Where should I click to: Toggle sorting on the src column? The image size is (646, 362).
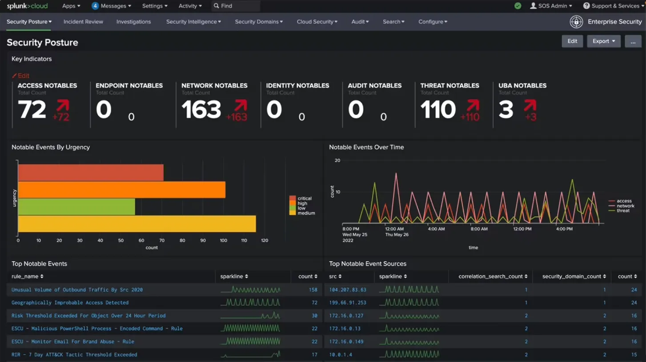(x=341, y=276)
